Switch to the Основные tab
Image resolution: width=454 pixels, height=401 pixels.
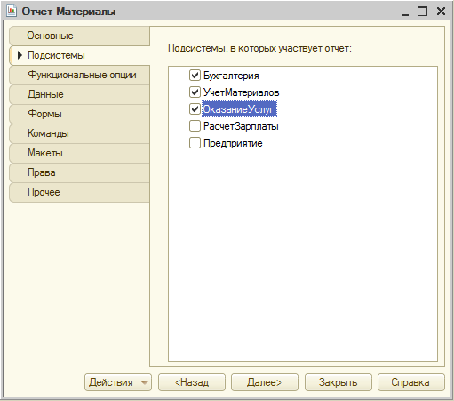[x=80, y=36]
